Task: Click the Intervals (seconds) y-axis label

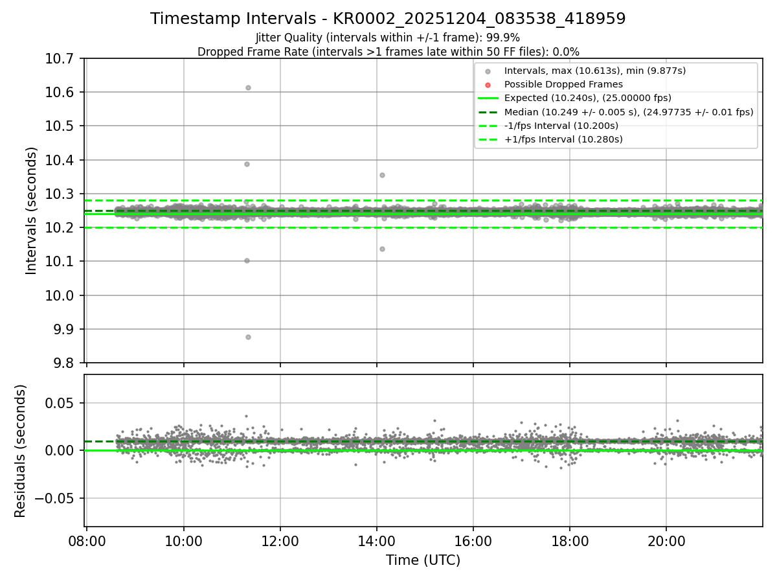Action: tap(32, 211)
